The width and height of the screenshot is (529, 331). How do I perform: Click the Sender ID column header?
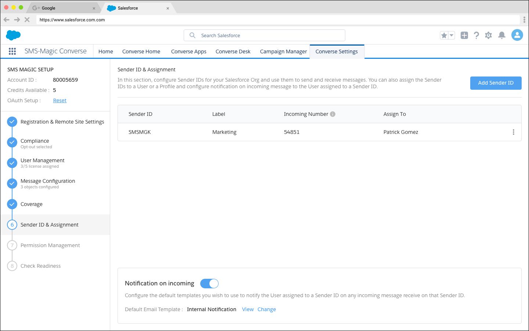point(140,114)
